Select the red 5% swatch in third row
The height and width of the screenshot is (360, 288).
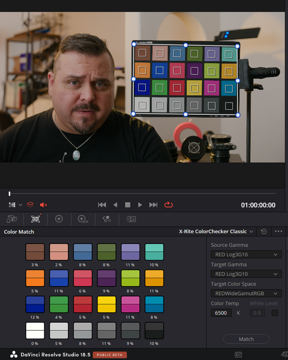point(83,305)
